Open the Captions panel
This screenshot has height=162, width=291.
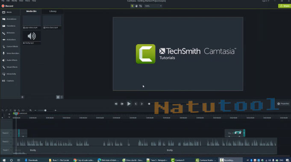(10, 81)
